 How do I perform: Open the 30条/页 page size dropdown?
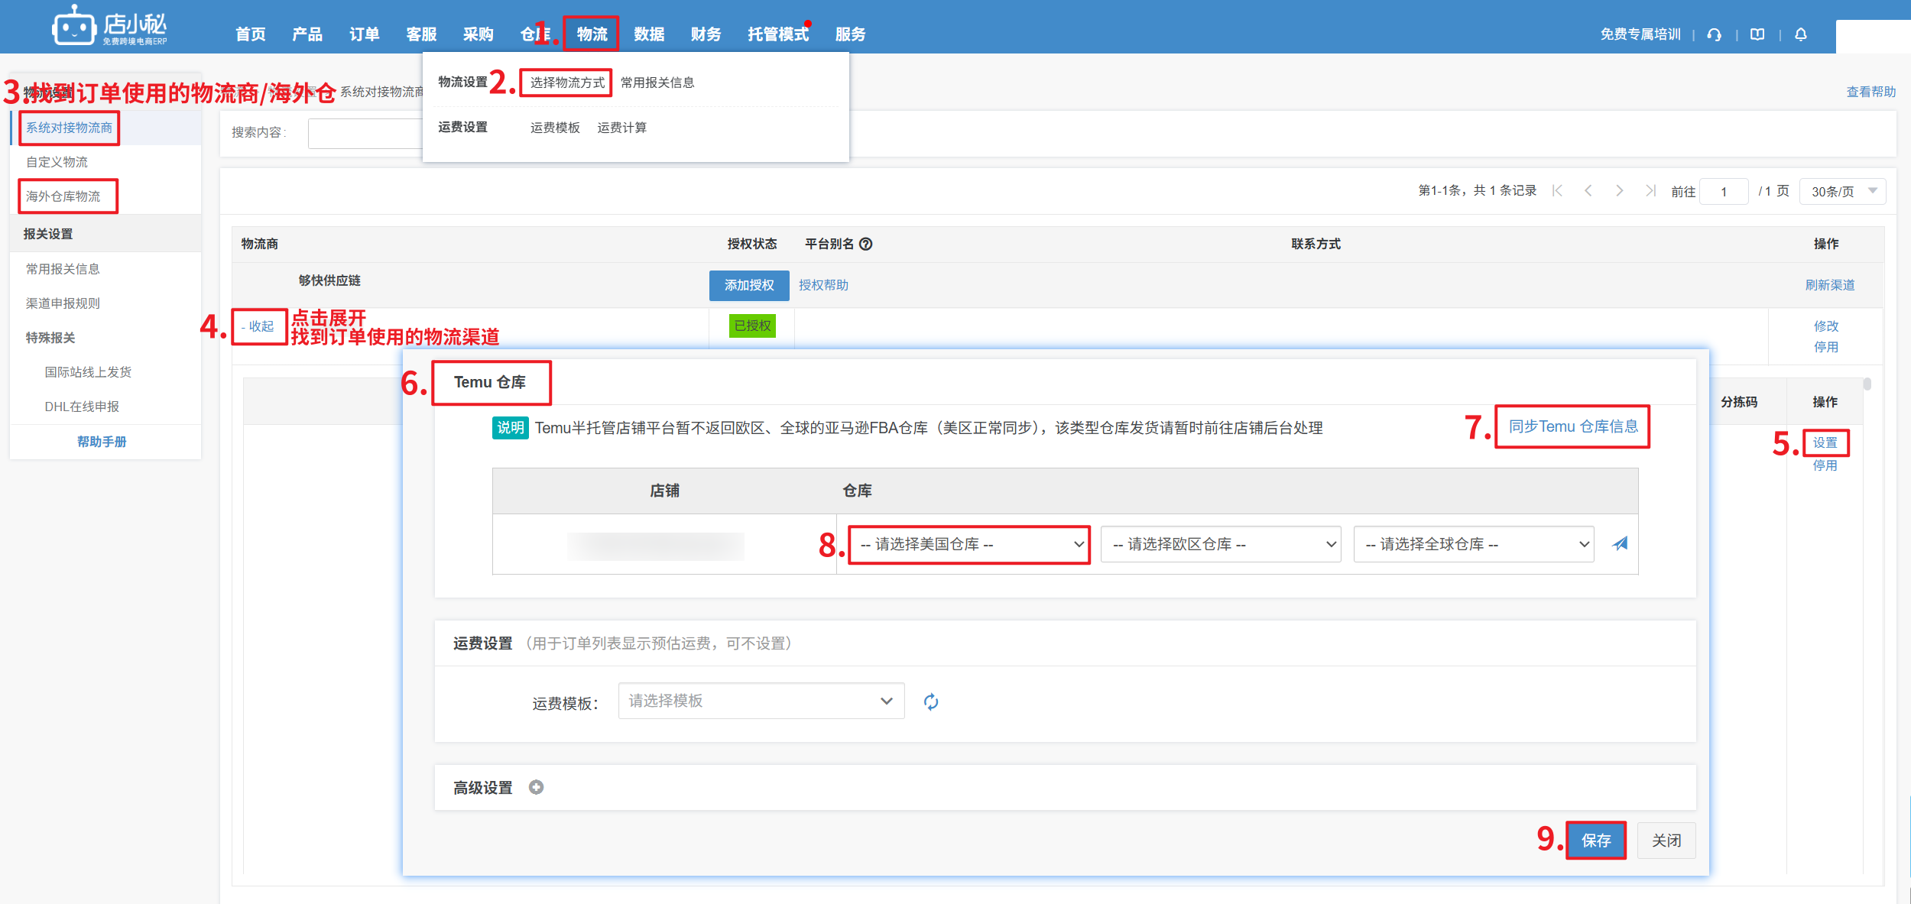(1842, 191)
